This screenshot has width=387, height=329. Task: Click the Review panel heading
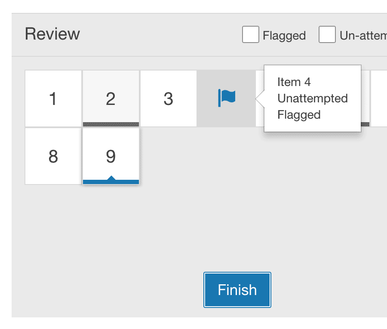pos(52,34)
